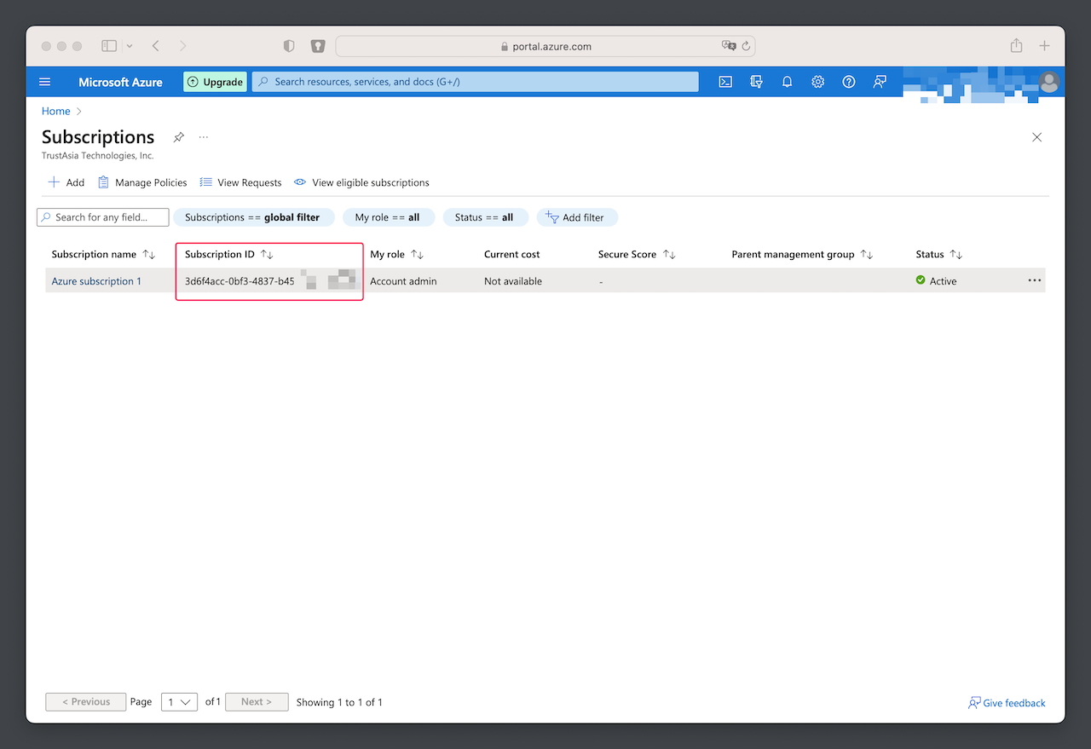
Task: Open portal settings gear
Action: pos(817,82)
